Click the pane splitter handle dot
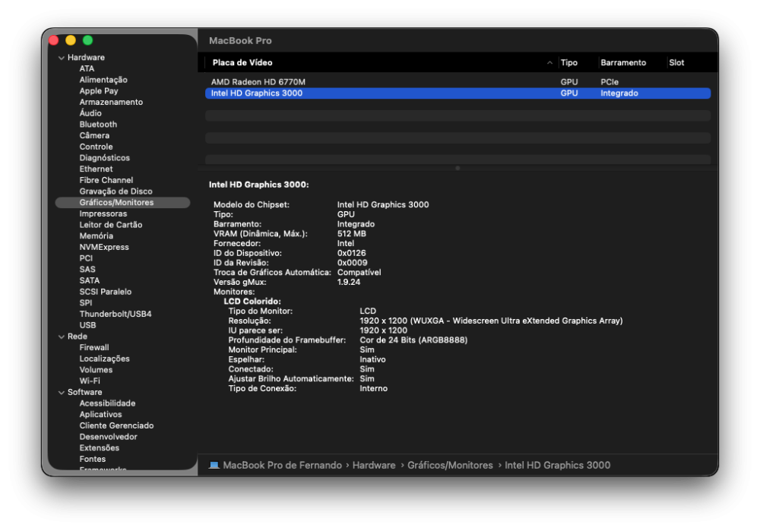 pyautogui.click(x=458, y=168)
